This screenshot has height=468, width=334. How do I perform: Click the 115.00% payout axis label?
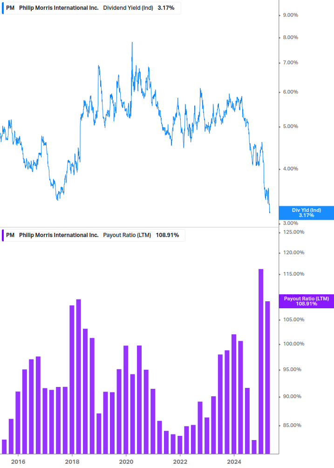tap(293, 274)
